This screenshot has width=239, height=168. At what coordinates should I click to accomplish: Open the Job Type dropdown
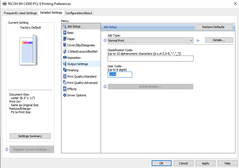(150, 41)
